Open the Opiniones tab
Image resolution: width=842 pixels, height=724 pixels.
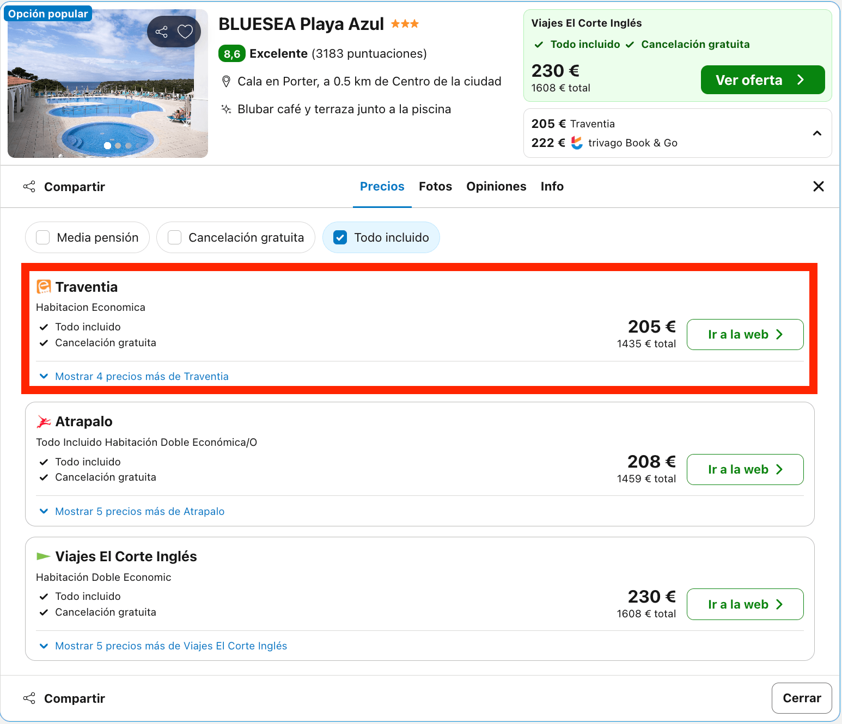[496, 186]
